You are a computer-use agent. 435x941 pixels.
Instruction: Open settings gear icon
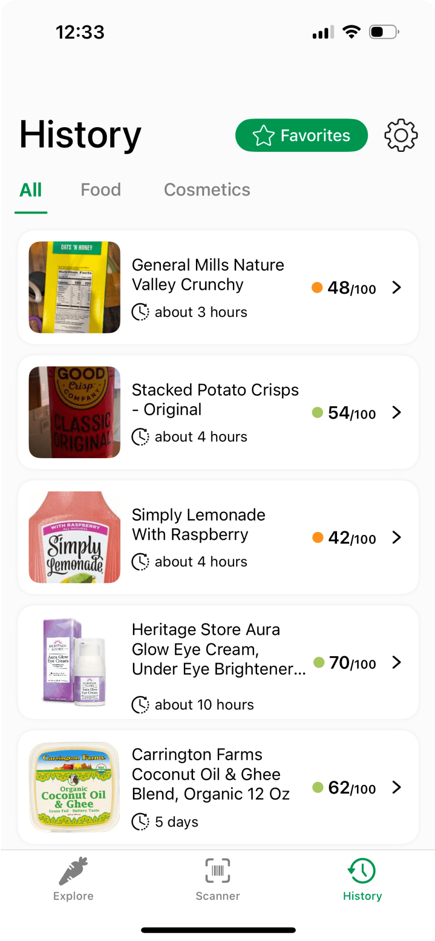[x=401, y=135]
